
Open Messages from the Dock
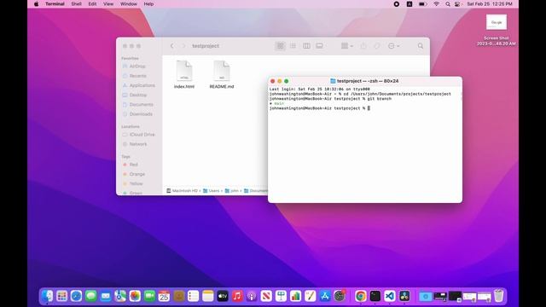(91, 296)
